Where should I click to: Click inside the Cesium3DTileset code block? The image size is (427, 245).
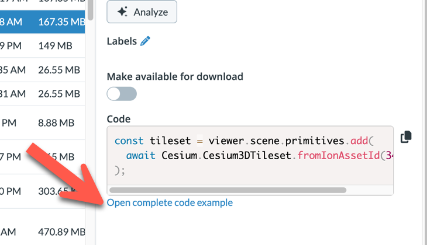click(x=246, y=155)
